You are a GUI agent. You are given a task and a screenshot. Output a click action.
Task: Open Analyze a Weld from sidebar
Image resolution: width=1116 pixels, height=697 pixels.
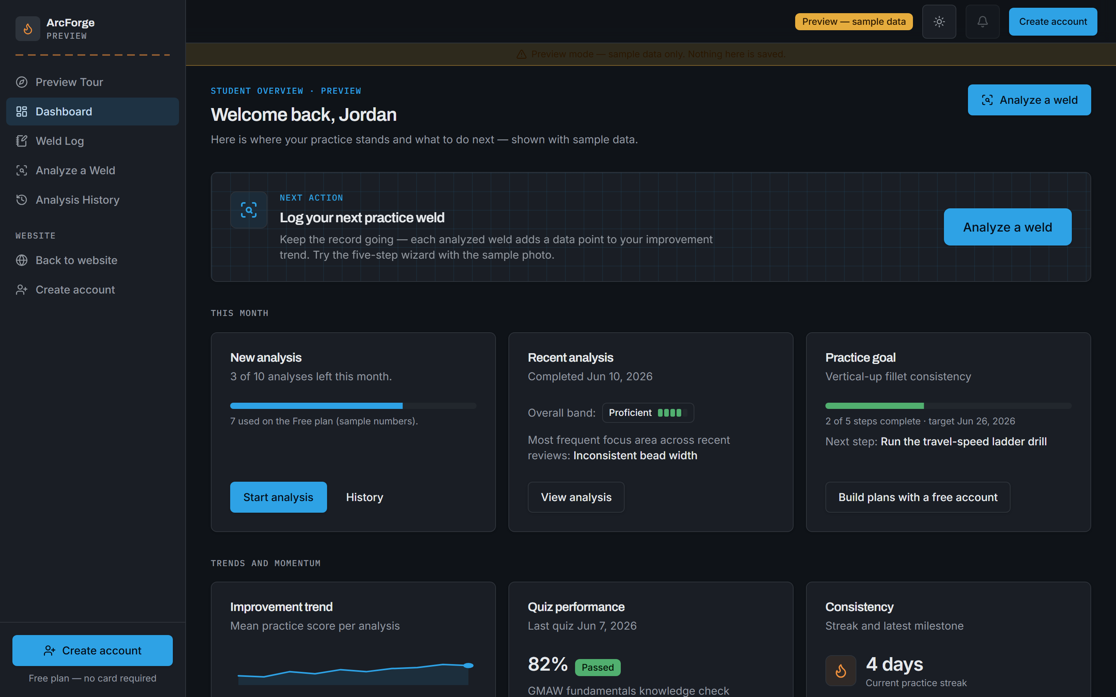coord(92,170)
